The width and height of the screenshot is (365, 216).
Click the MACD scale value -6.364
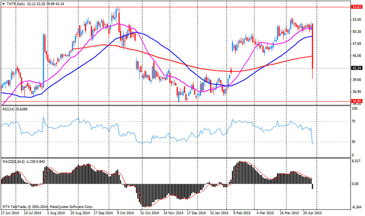coord(356,207)
